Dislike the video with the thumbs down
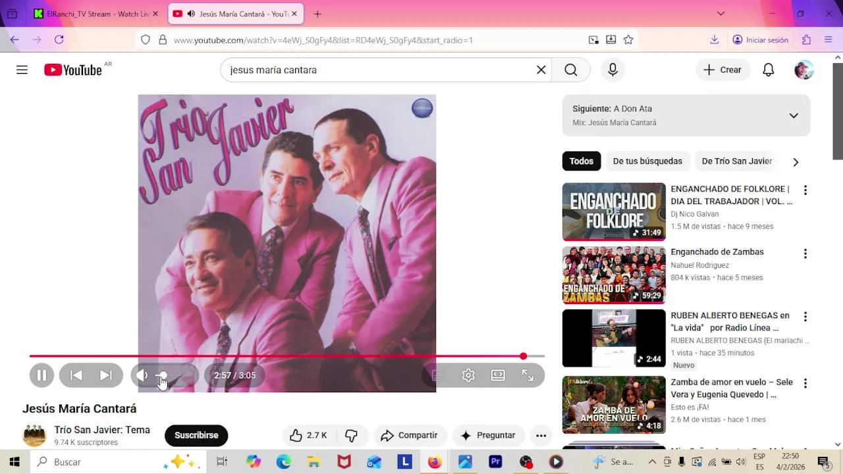Image resolution: width=843 pixels, height=474 pixels. [x=352, y=435]
